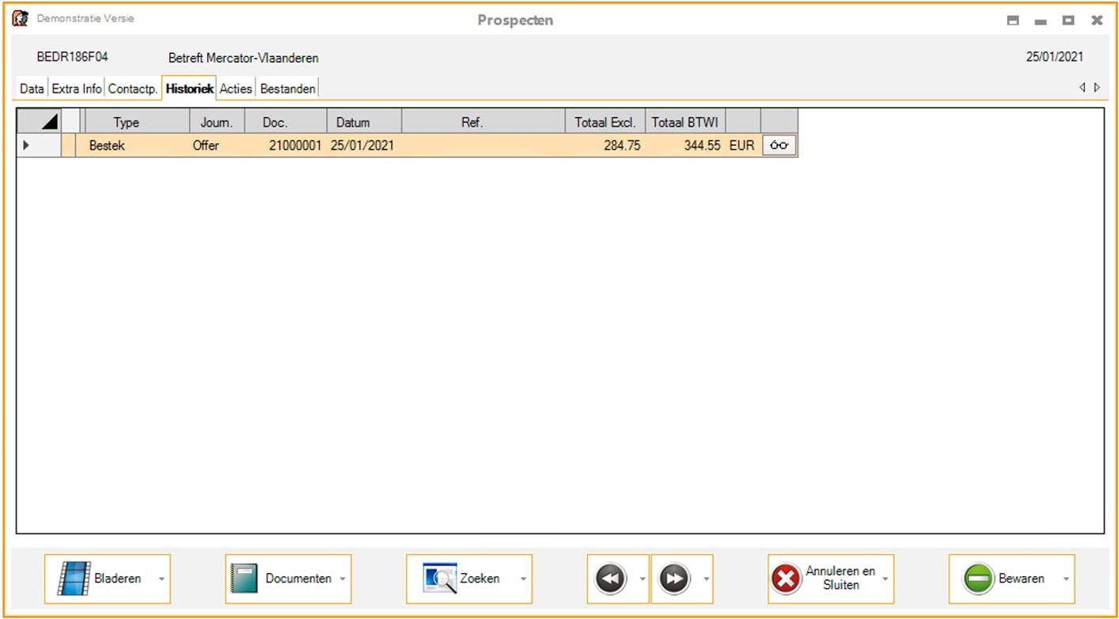Image resolution: width=1119 pixels, height=619 pixels.
Task: Click the Totaal Excl. column header
Action: (605, 123)
